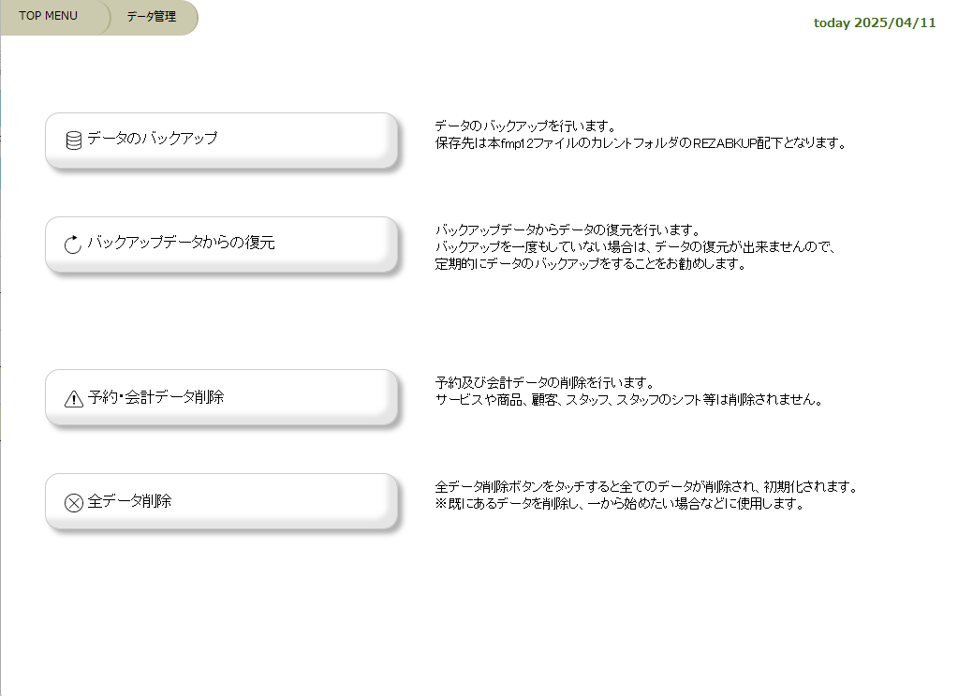Click the line starting バックアップを一度もしていない場合は
This screenshot has width=958, height=696.
tap(634, 246)
